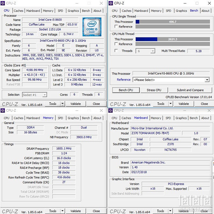Click the CAS# Latency 16.0 clocks value
The height and width of the screenshot is (214, 214).
(x=64, y=158)
